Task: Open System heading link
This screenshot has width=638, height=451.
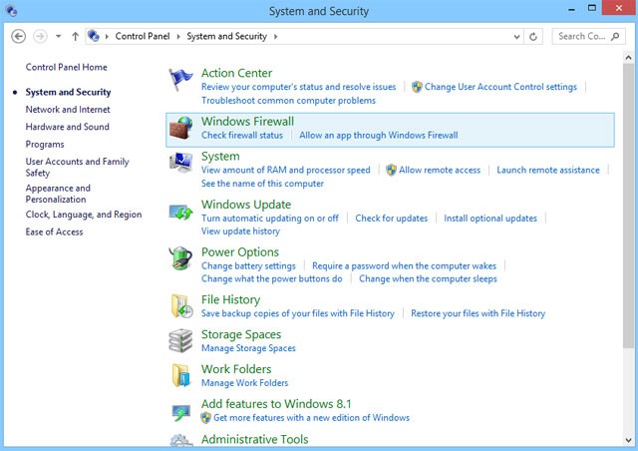Action: 220,156
